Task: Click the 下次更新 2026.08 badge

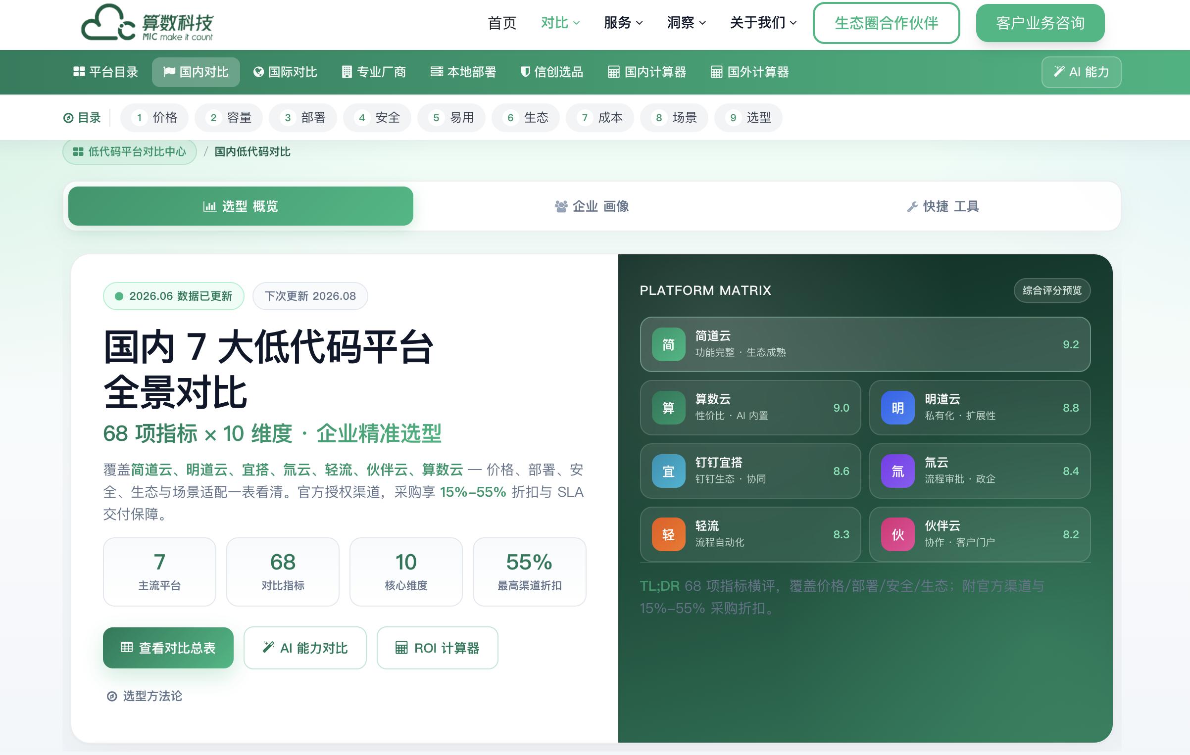Action: point(310,296)
